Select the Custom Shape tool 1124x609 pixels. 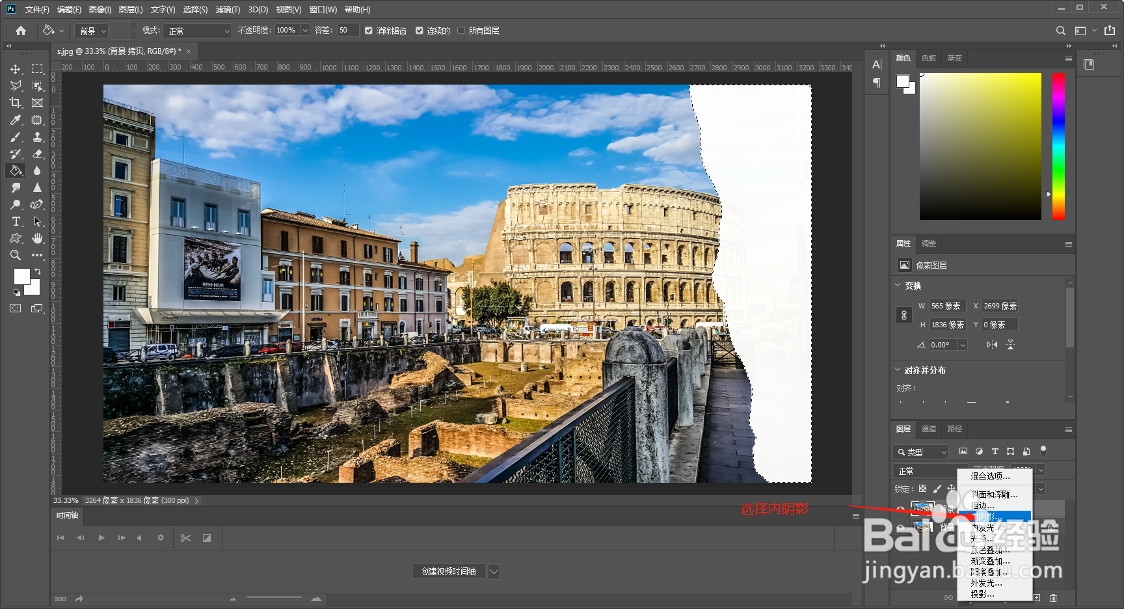pyautogui.click(x=16, y=238)
